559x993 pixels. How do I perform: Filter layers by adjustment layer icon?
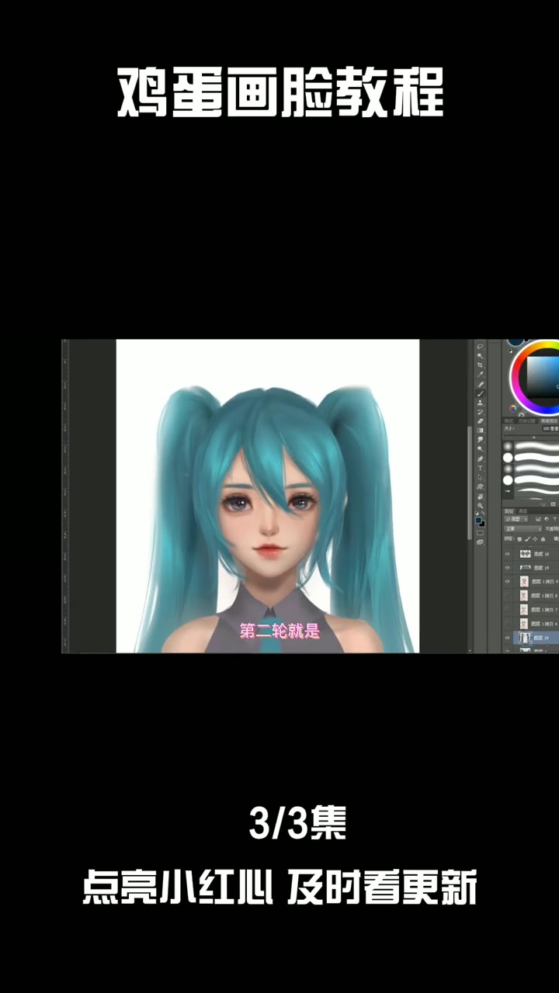coord(547,519)
